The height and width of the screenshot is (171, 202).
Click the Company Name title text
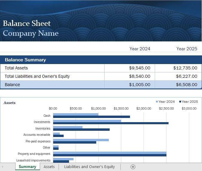31,33
